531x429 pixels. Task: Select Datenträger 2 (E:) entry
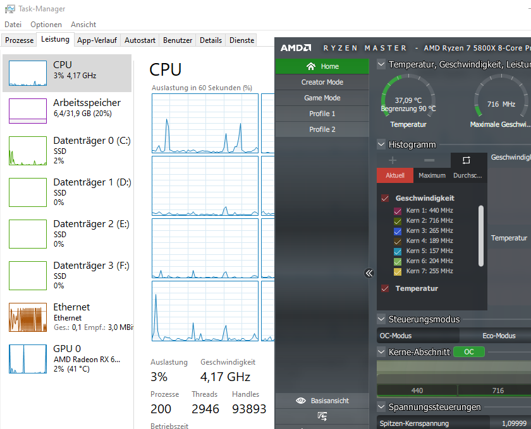pyautogui.click(x=67, y=233)
